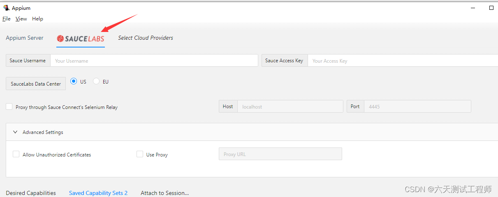Click the Host localhost input field
The image size is (498, 197).
[290, 106]
